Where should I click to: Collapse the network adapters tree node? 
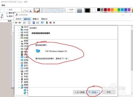[19, 87]
